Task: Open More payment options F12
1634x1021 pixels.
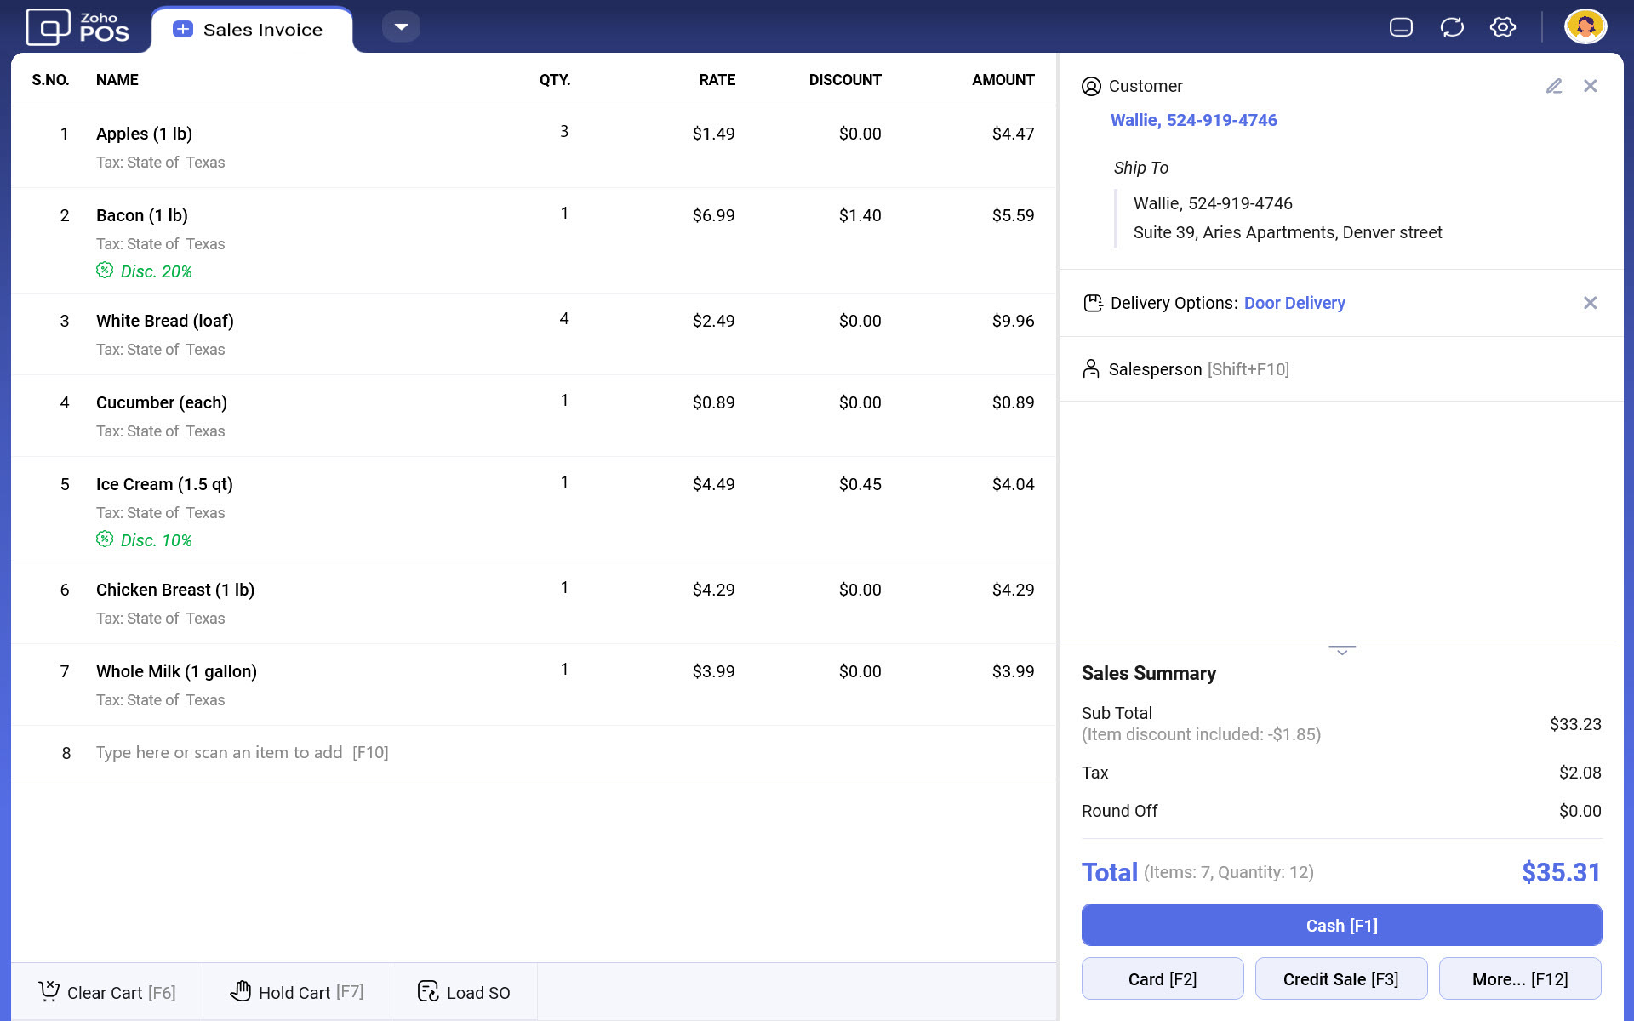Action: pos(1519,979)
